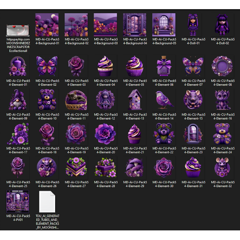Click the 'MD-Ai-CU-Pack54-Element-23' file name
The height and width of the screenshot is (240, 240).
tap(193, 150)
